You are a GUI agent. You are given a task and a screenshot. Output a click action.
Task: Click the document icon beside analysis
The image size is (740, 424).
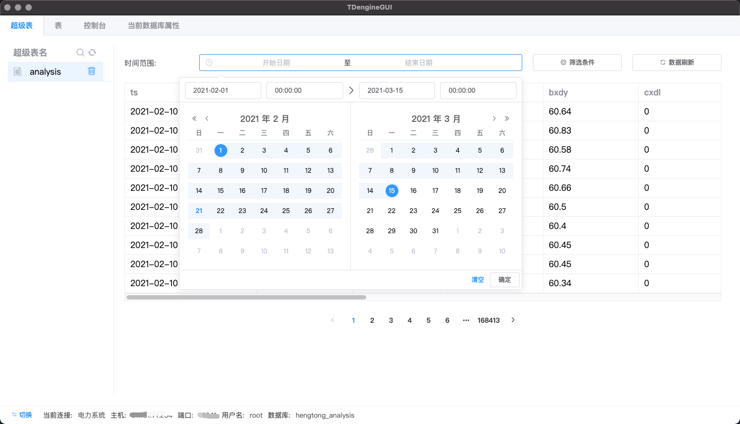pyautogui.click(x=17, y=72)
